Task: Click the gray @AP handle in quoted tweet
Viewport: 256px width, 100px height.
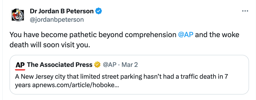Action: (109, 65)
